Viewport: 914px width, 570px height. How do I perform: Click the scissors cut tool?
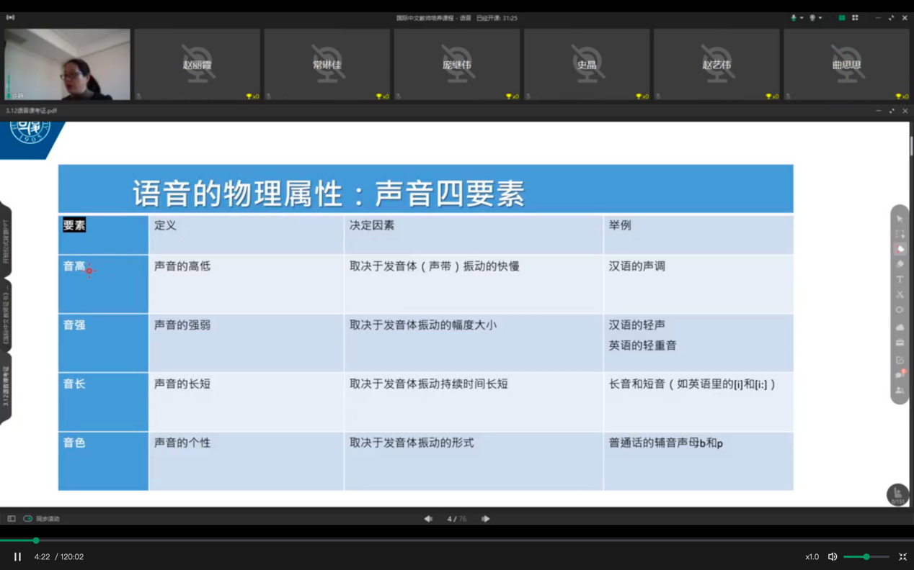click(900, 294)
